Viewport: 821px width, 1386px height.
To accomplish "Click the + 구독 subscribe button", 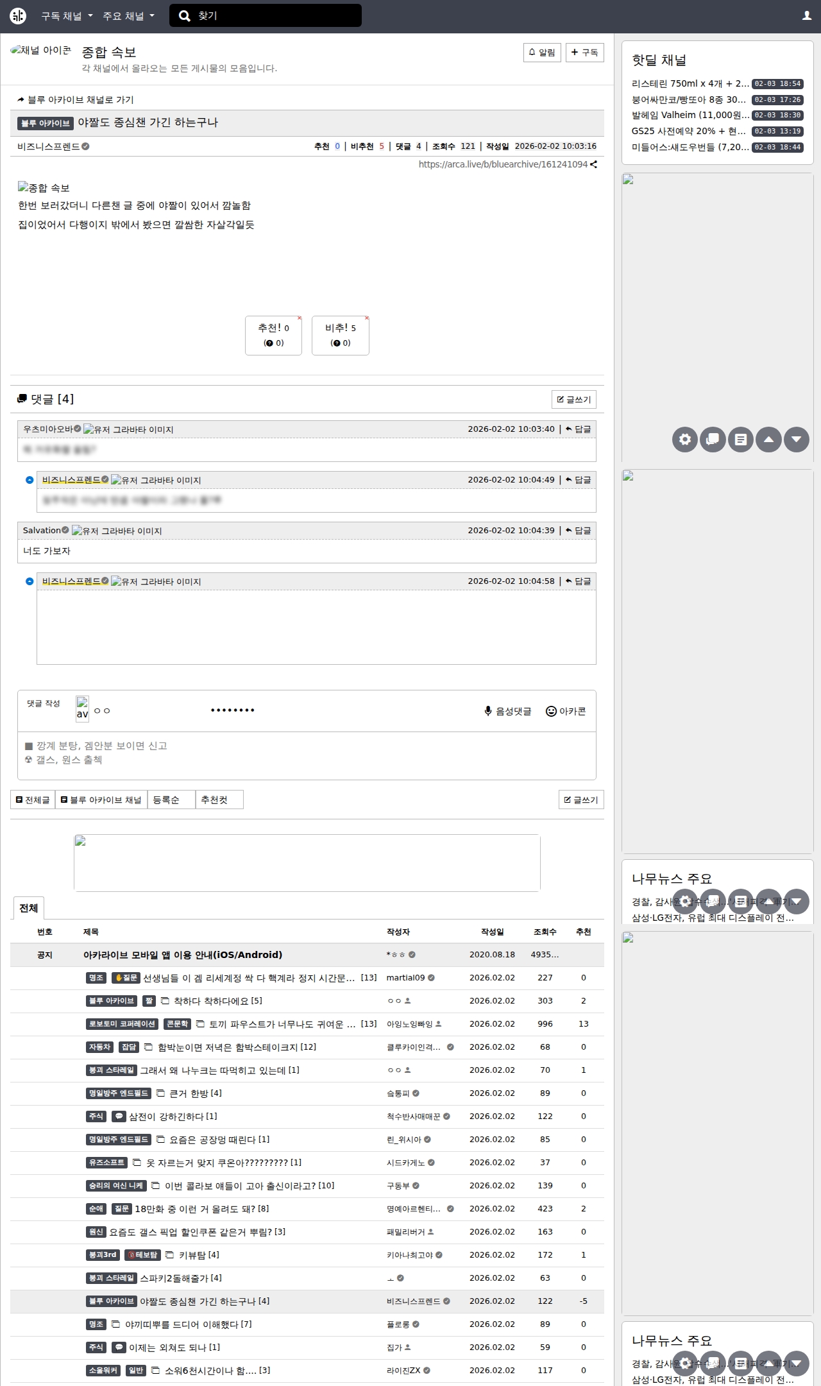I will [584, 53].
